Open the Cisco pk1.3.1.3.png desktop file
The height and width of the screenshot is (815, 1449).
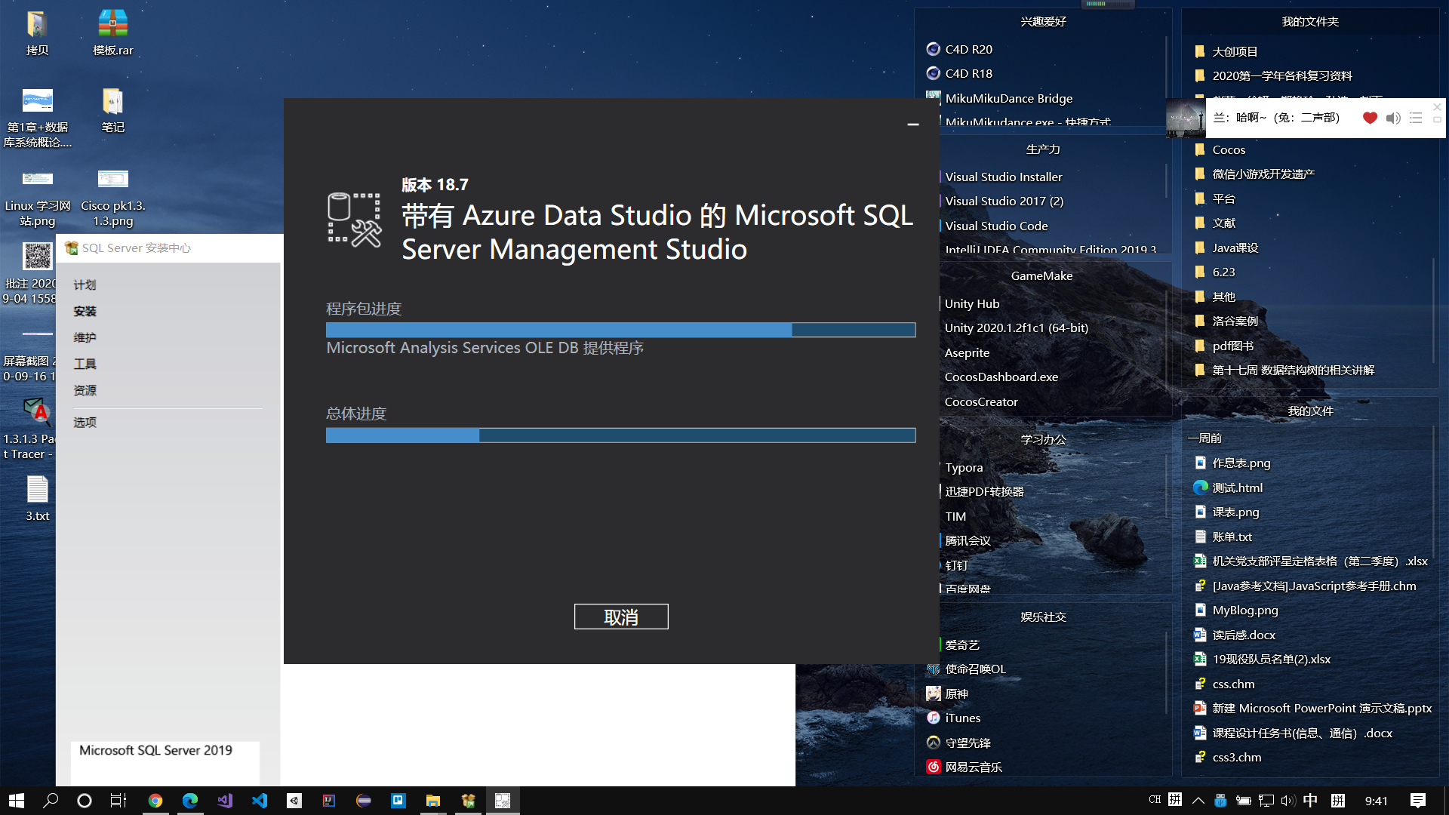(x=112, y=198)
